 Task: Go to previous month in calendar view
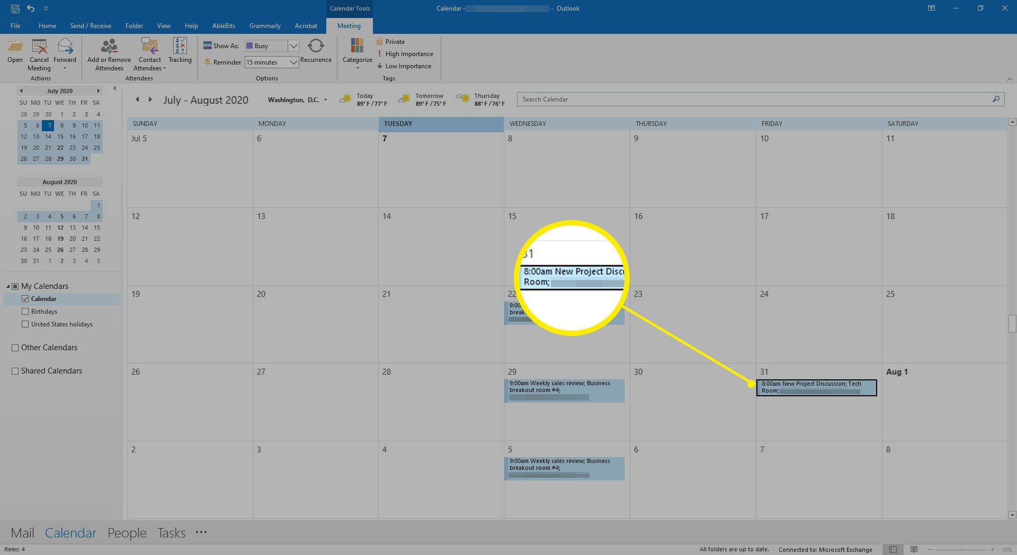click(137, 99)
